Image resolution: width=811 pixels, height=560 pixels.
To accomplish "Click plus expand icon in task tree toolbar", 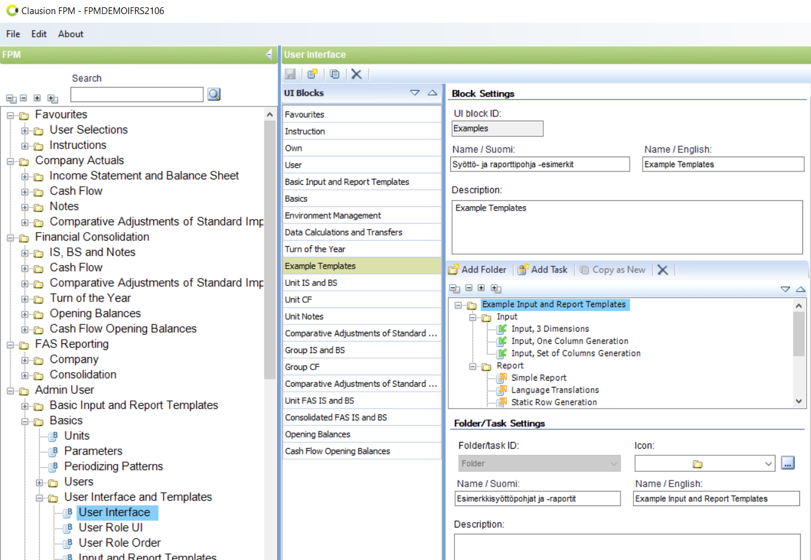I will [481, 288].
